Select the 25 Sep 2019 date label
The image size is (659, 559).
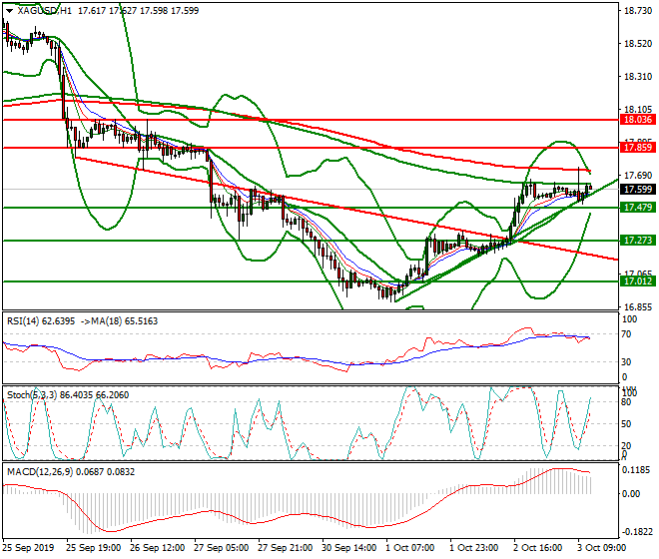point(28,548)
